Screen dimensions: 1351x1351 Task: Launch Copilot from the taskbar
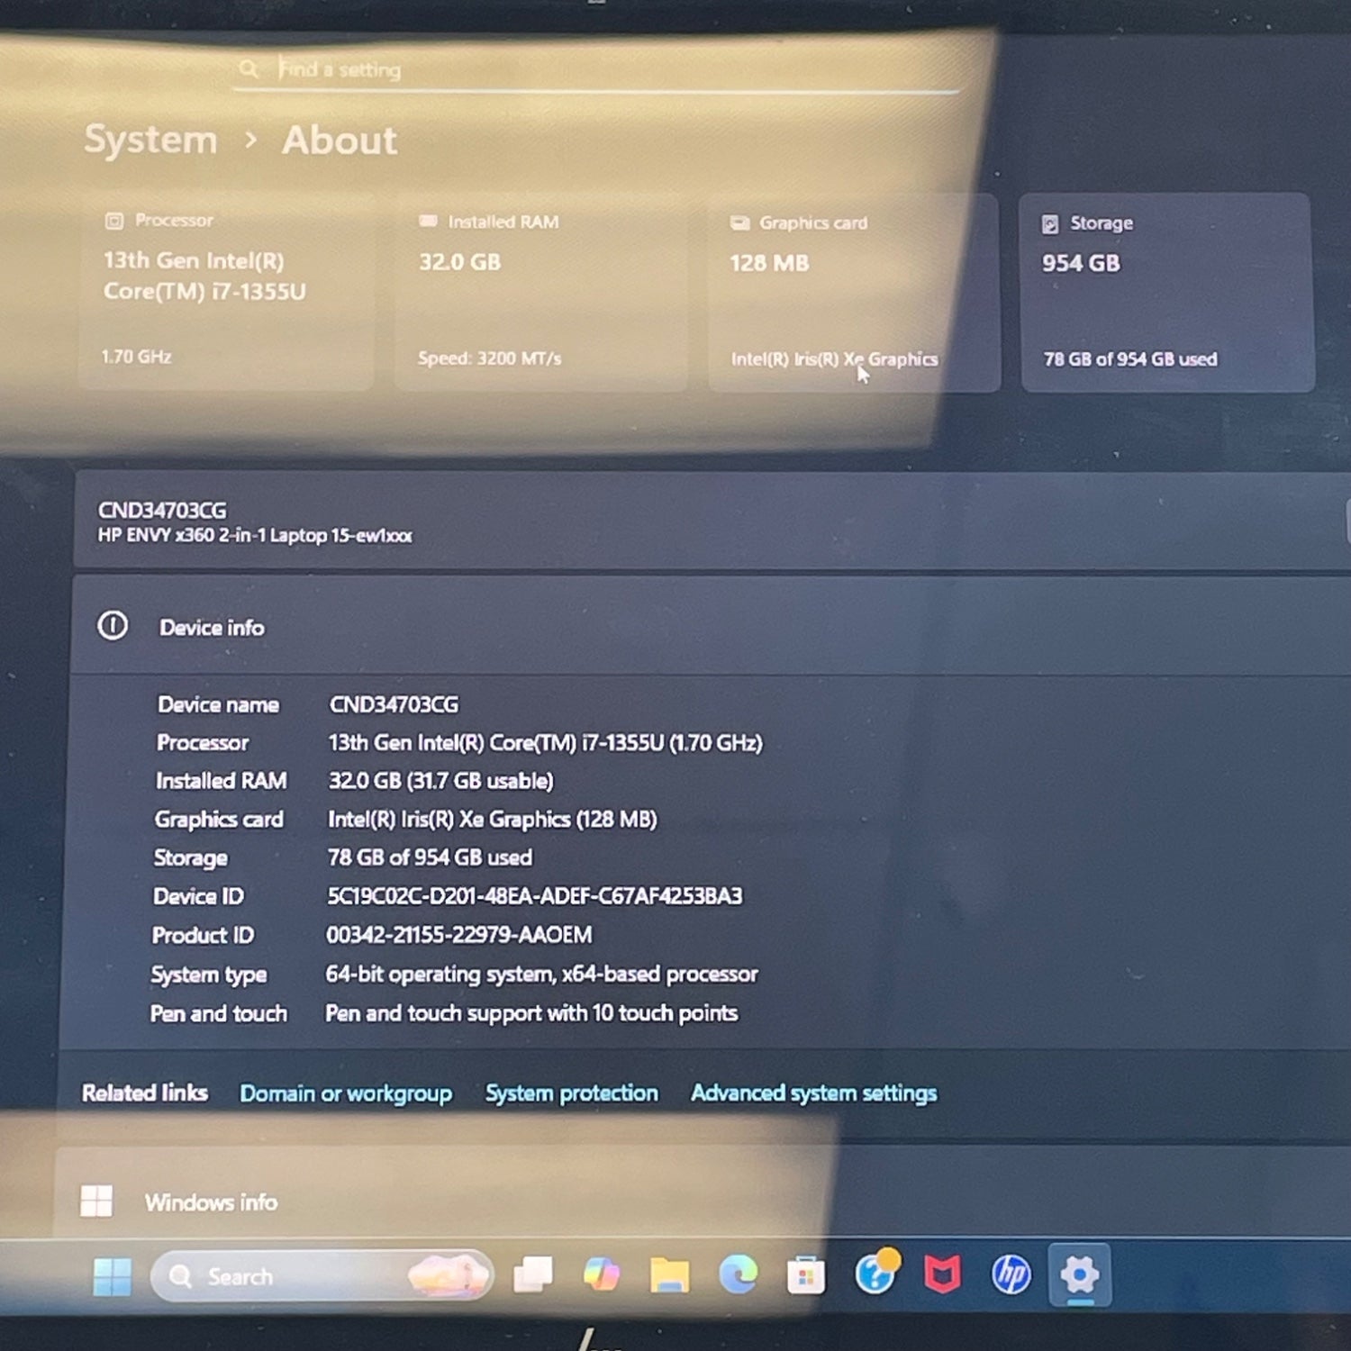[x=601, y=1275]
